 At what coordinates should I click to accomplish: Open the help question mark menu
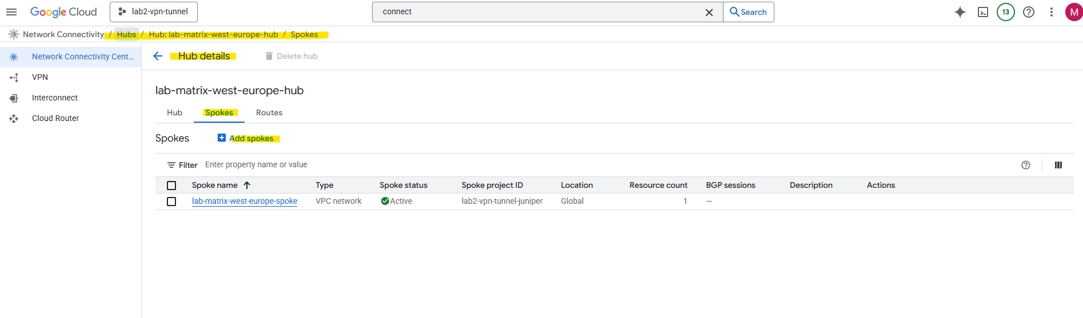tap(1029, 12)
